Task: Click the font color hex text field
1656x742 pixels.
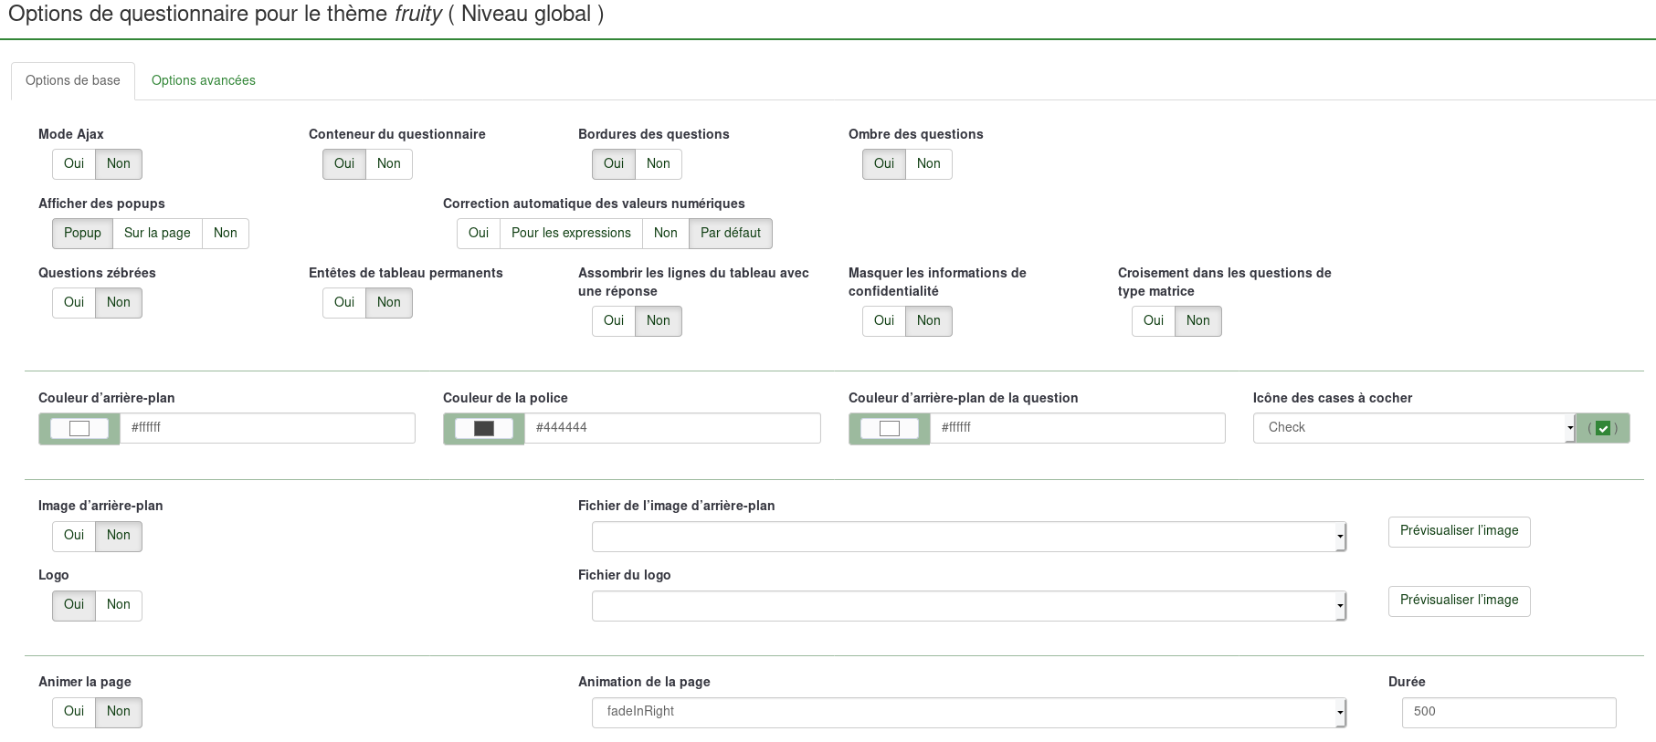Action: coord(672,428)
